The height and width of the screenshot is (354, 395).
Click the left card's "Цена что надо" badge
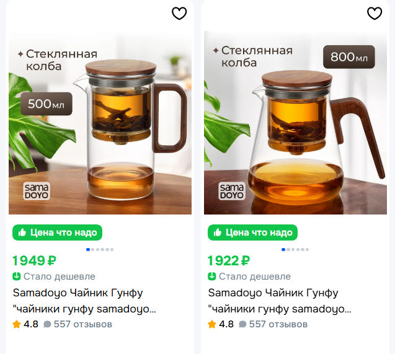click(57, 232)
